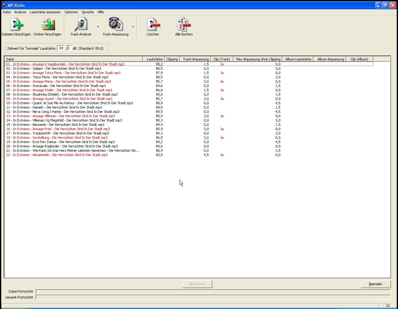Open the Analyse menu
Screen dimensions: 398x309
coord(20,12)
